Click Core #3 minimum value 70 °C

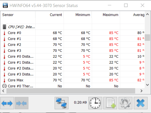coord(86,51)
